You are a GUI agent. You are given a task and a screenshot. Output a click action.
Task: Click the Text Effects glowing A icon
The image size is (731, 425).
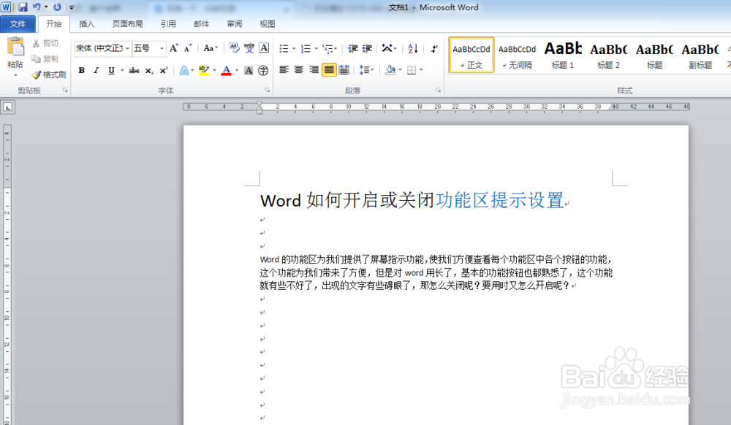pyautogui.click(x=184, y=70)
